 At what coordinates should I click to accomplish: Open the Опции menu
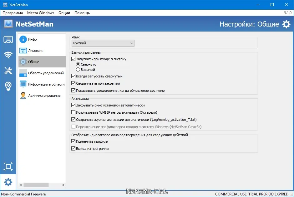coord(64,13)
